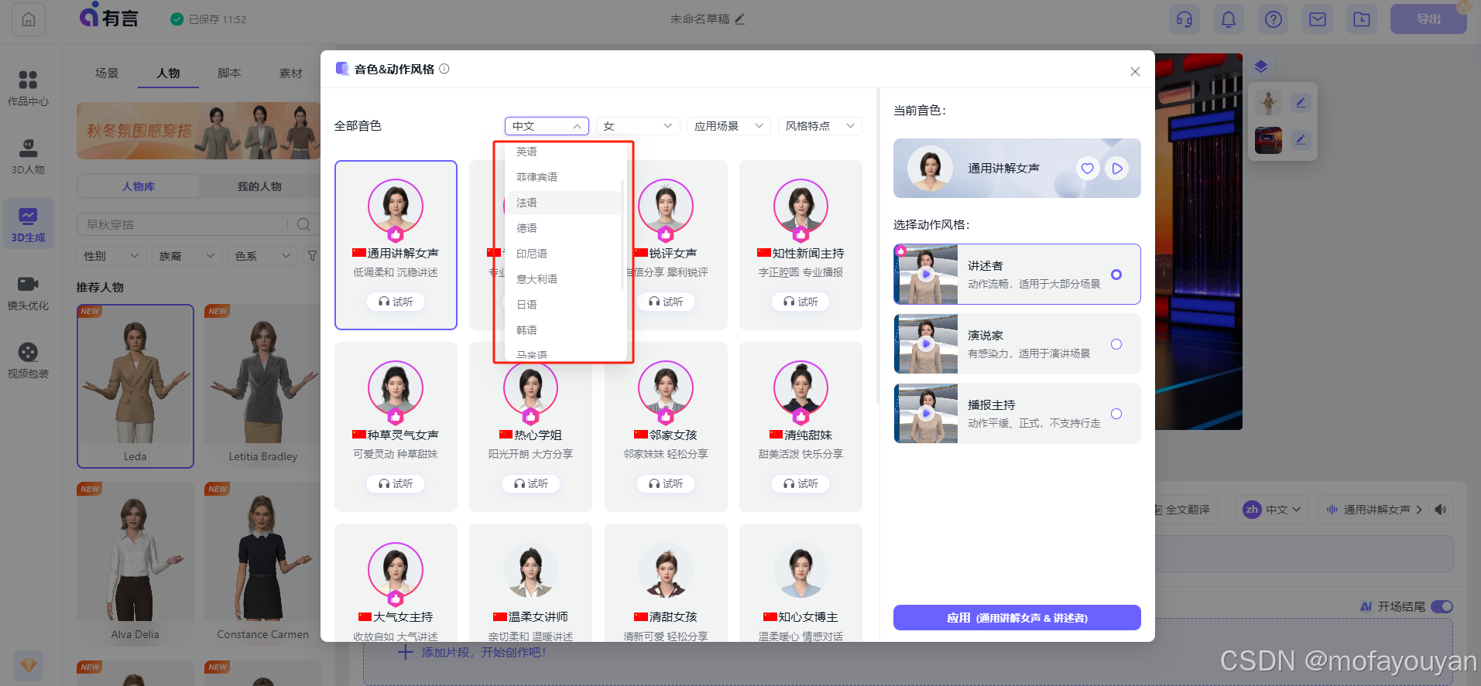Choose 印尼语 from the language list

[x=564, y=254]
